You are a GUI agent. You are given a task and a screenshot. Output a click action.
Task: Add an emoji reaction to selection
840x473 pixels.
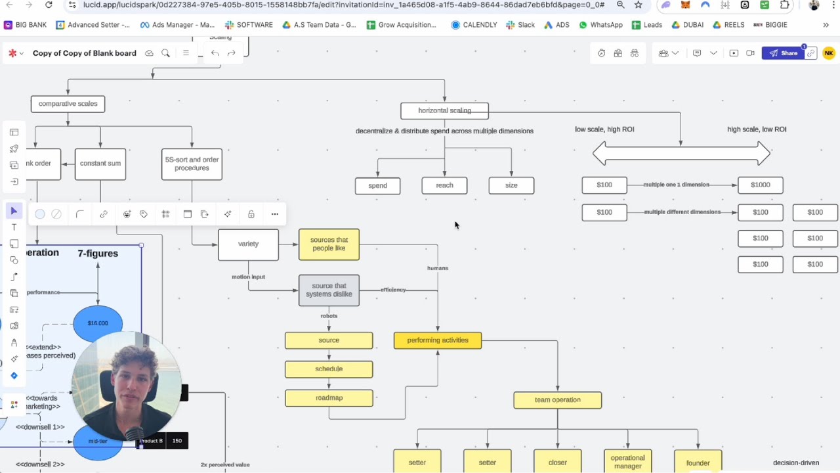point(127,214)
